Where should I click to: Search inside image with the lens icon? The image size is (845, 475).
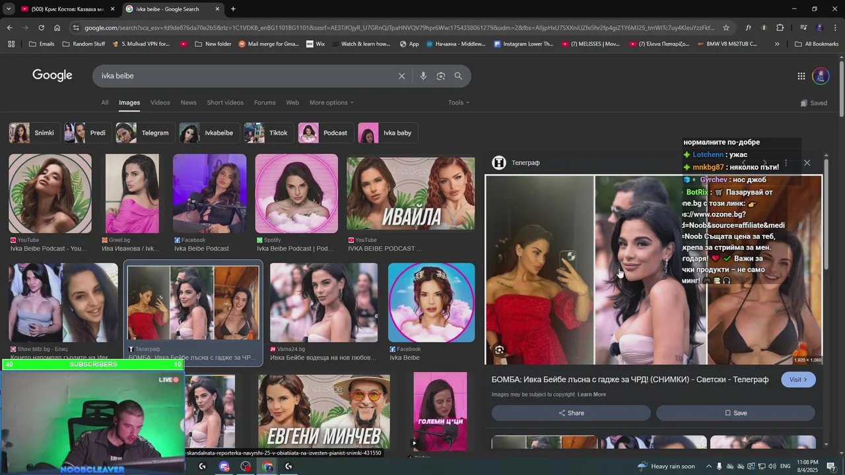(500, 350)
